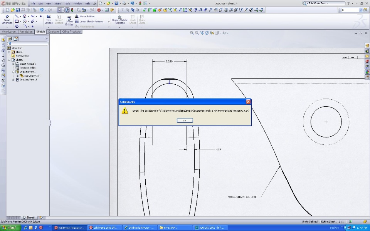Open Trim Entities dropdown arrow

pyautogui.click(x=49, y=27)
